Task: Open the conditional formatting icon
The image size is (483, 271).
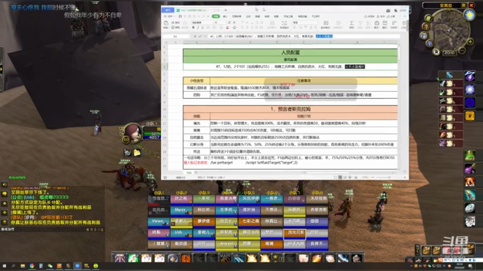Action: [x=325, y=23]
